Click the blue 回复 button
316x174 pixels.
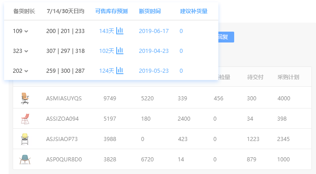226,37
